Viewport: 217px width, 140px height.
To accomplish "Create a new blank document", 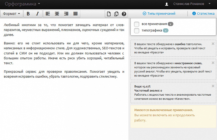I will click(x=109, y=14).
